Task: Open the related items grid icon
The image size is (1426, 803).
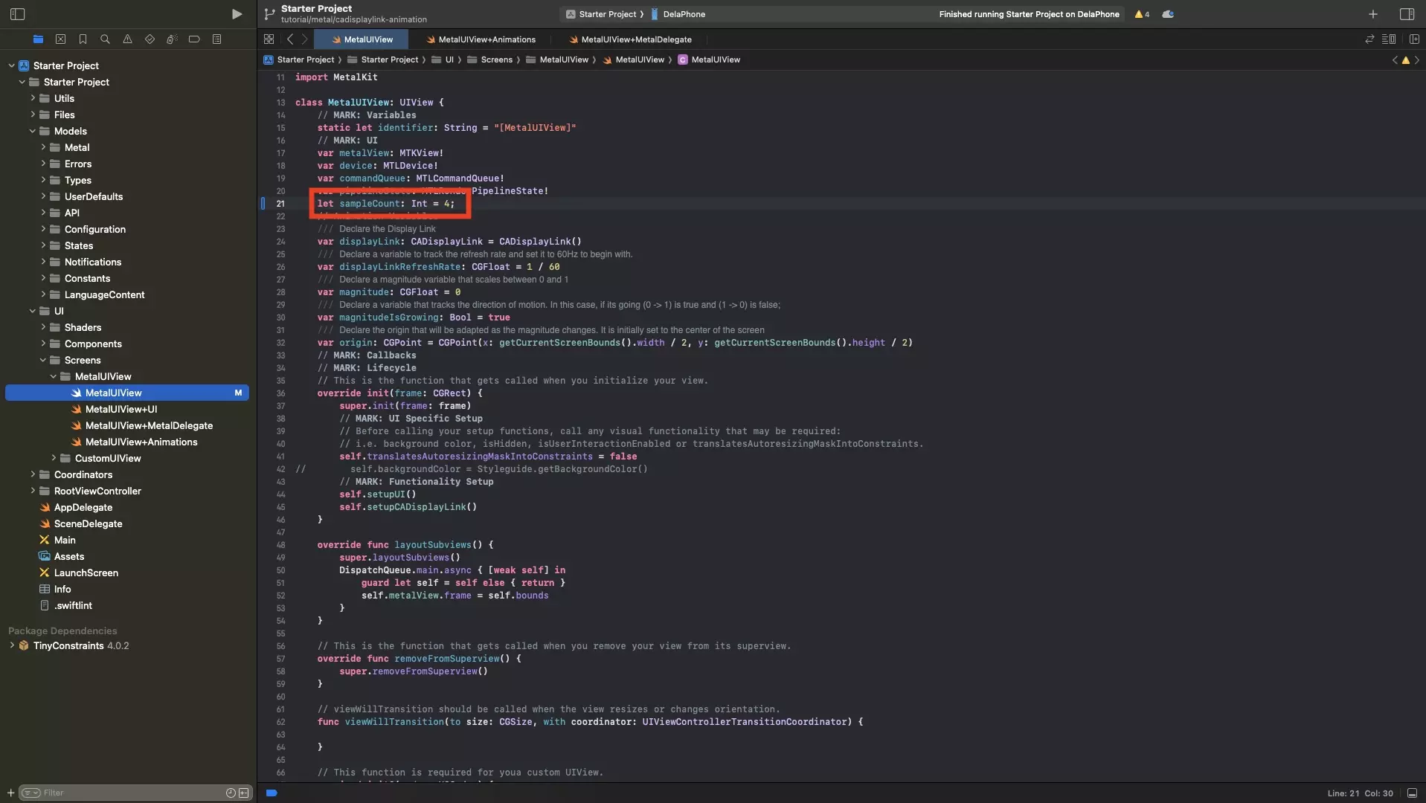Action: click(x=269, y=39)
